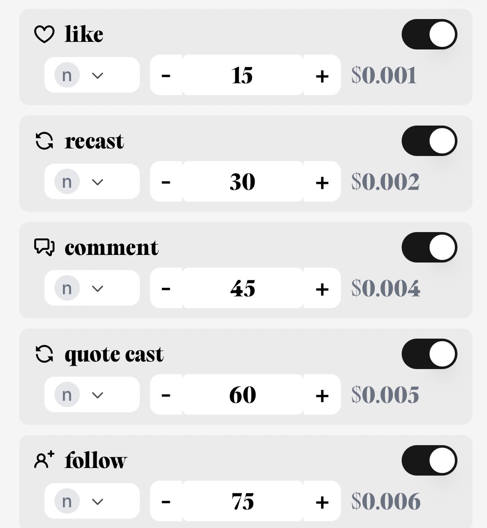Decrease the recast amount with minus

(x=166, y=182)
